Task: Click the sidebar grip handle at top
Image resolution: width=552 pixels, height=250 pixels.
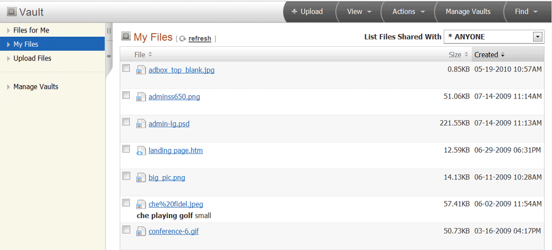Action: click(109, 31)
